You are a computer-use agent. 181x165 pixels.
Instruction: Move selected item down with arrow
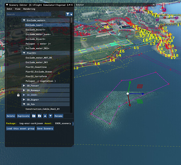50,116
